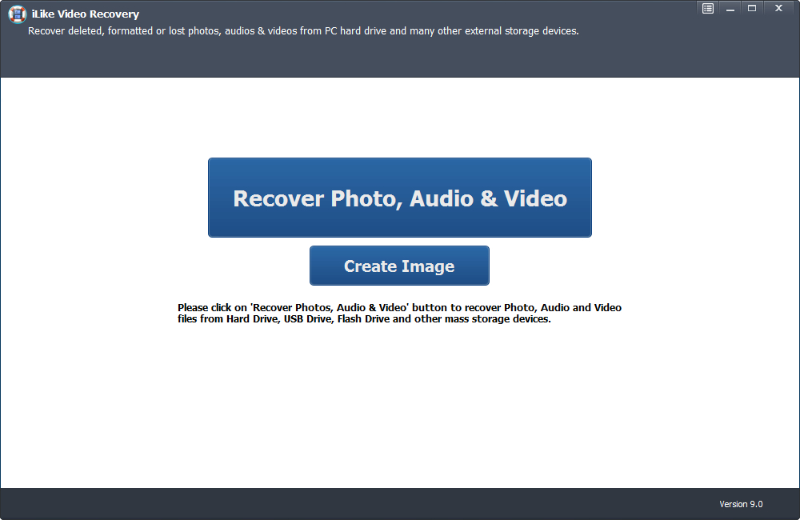Maximize the iLike Video Recovery window
800x520 pixels.
click(752, 9)
